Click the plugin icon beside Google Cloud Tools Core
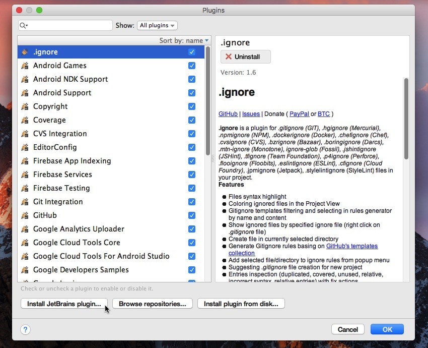The image size is (428, 348). pos(25,243)
